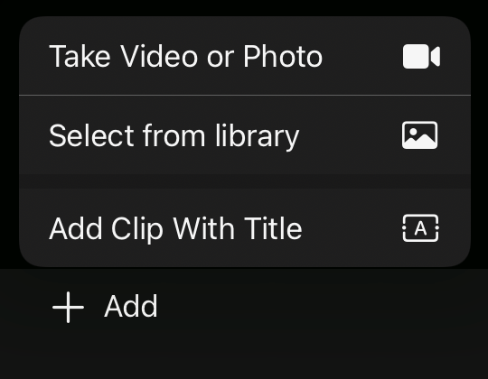
Task: Tap the 'Add Clip With Title' text
Action: pos(175,228)
